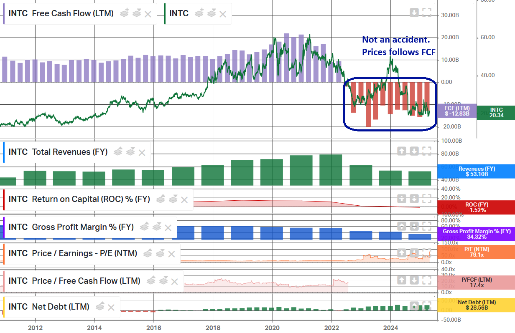Screen dimensions: 515x333
Task: Remove the Return on Capital (ROC) series
Action: [184, 200]
